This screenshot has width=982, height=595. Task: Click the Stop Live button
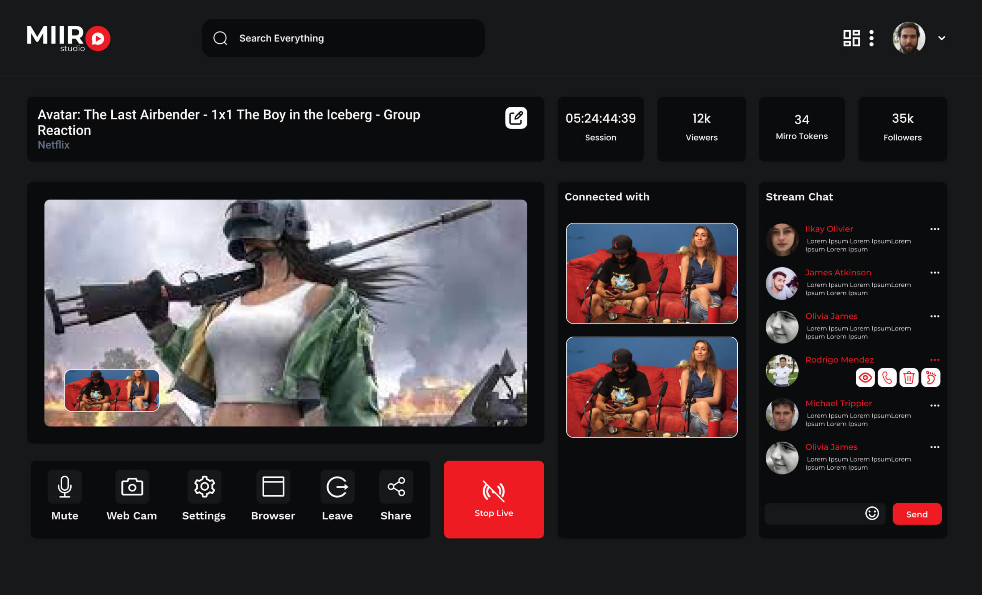(494, 500)
